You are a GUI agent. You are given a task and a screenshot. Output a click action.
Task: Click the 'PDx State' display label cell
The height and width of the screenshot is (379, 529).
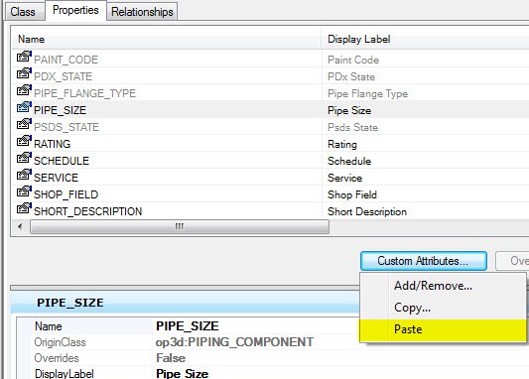[x=351, y=76]
